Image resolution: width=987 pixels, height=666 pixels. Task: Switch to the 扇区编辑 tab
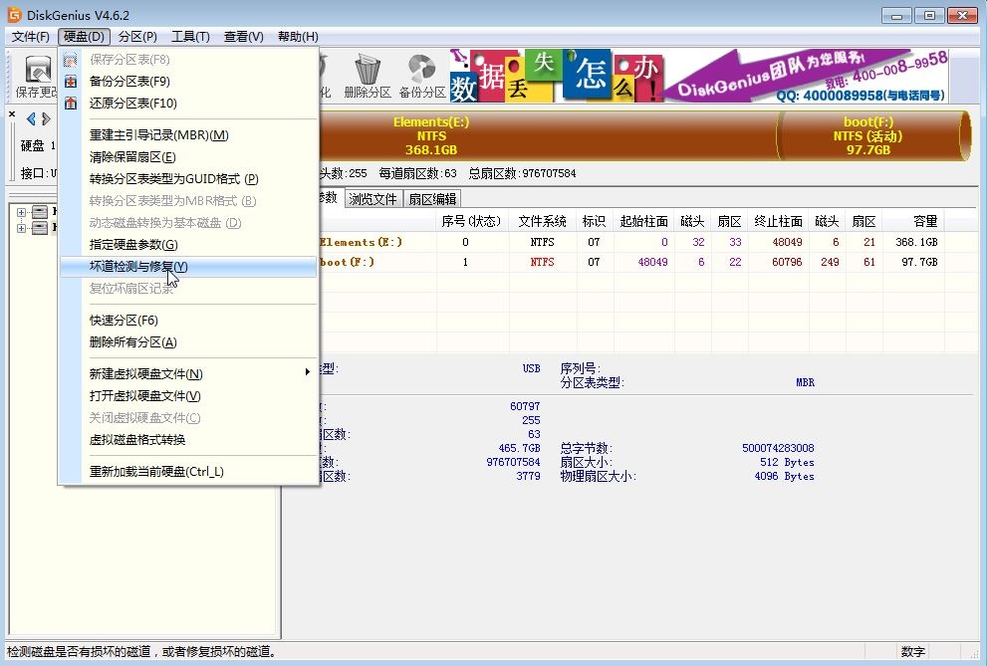coord(430,197)
